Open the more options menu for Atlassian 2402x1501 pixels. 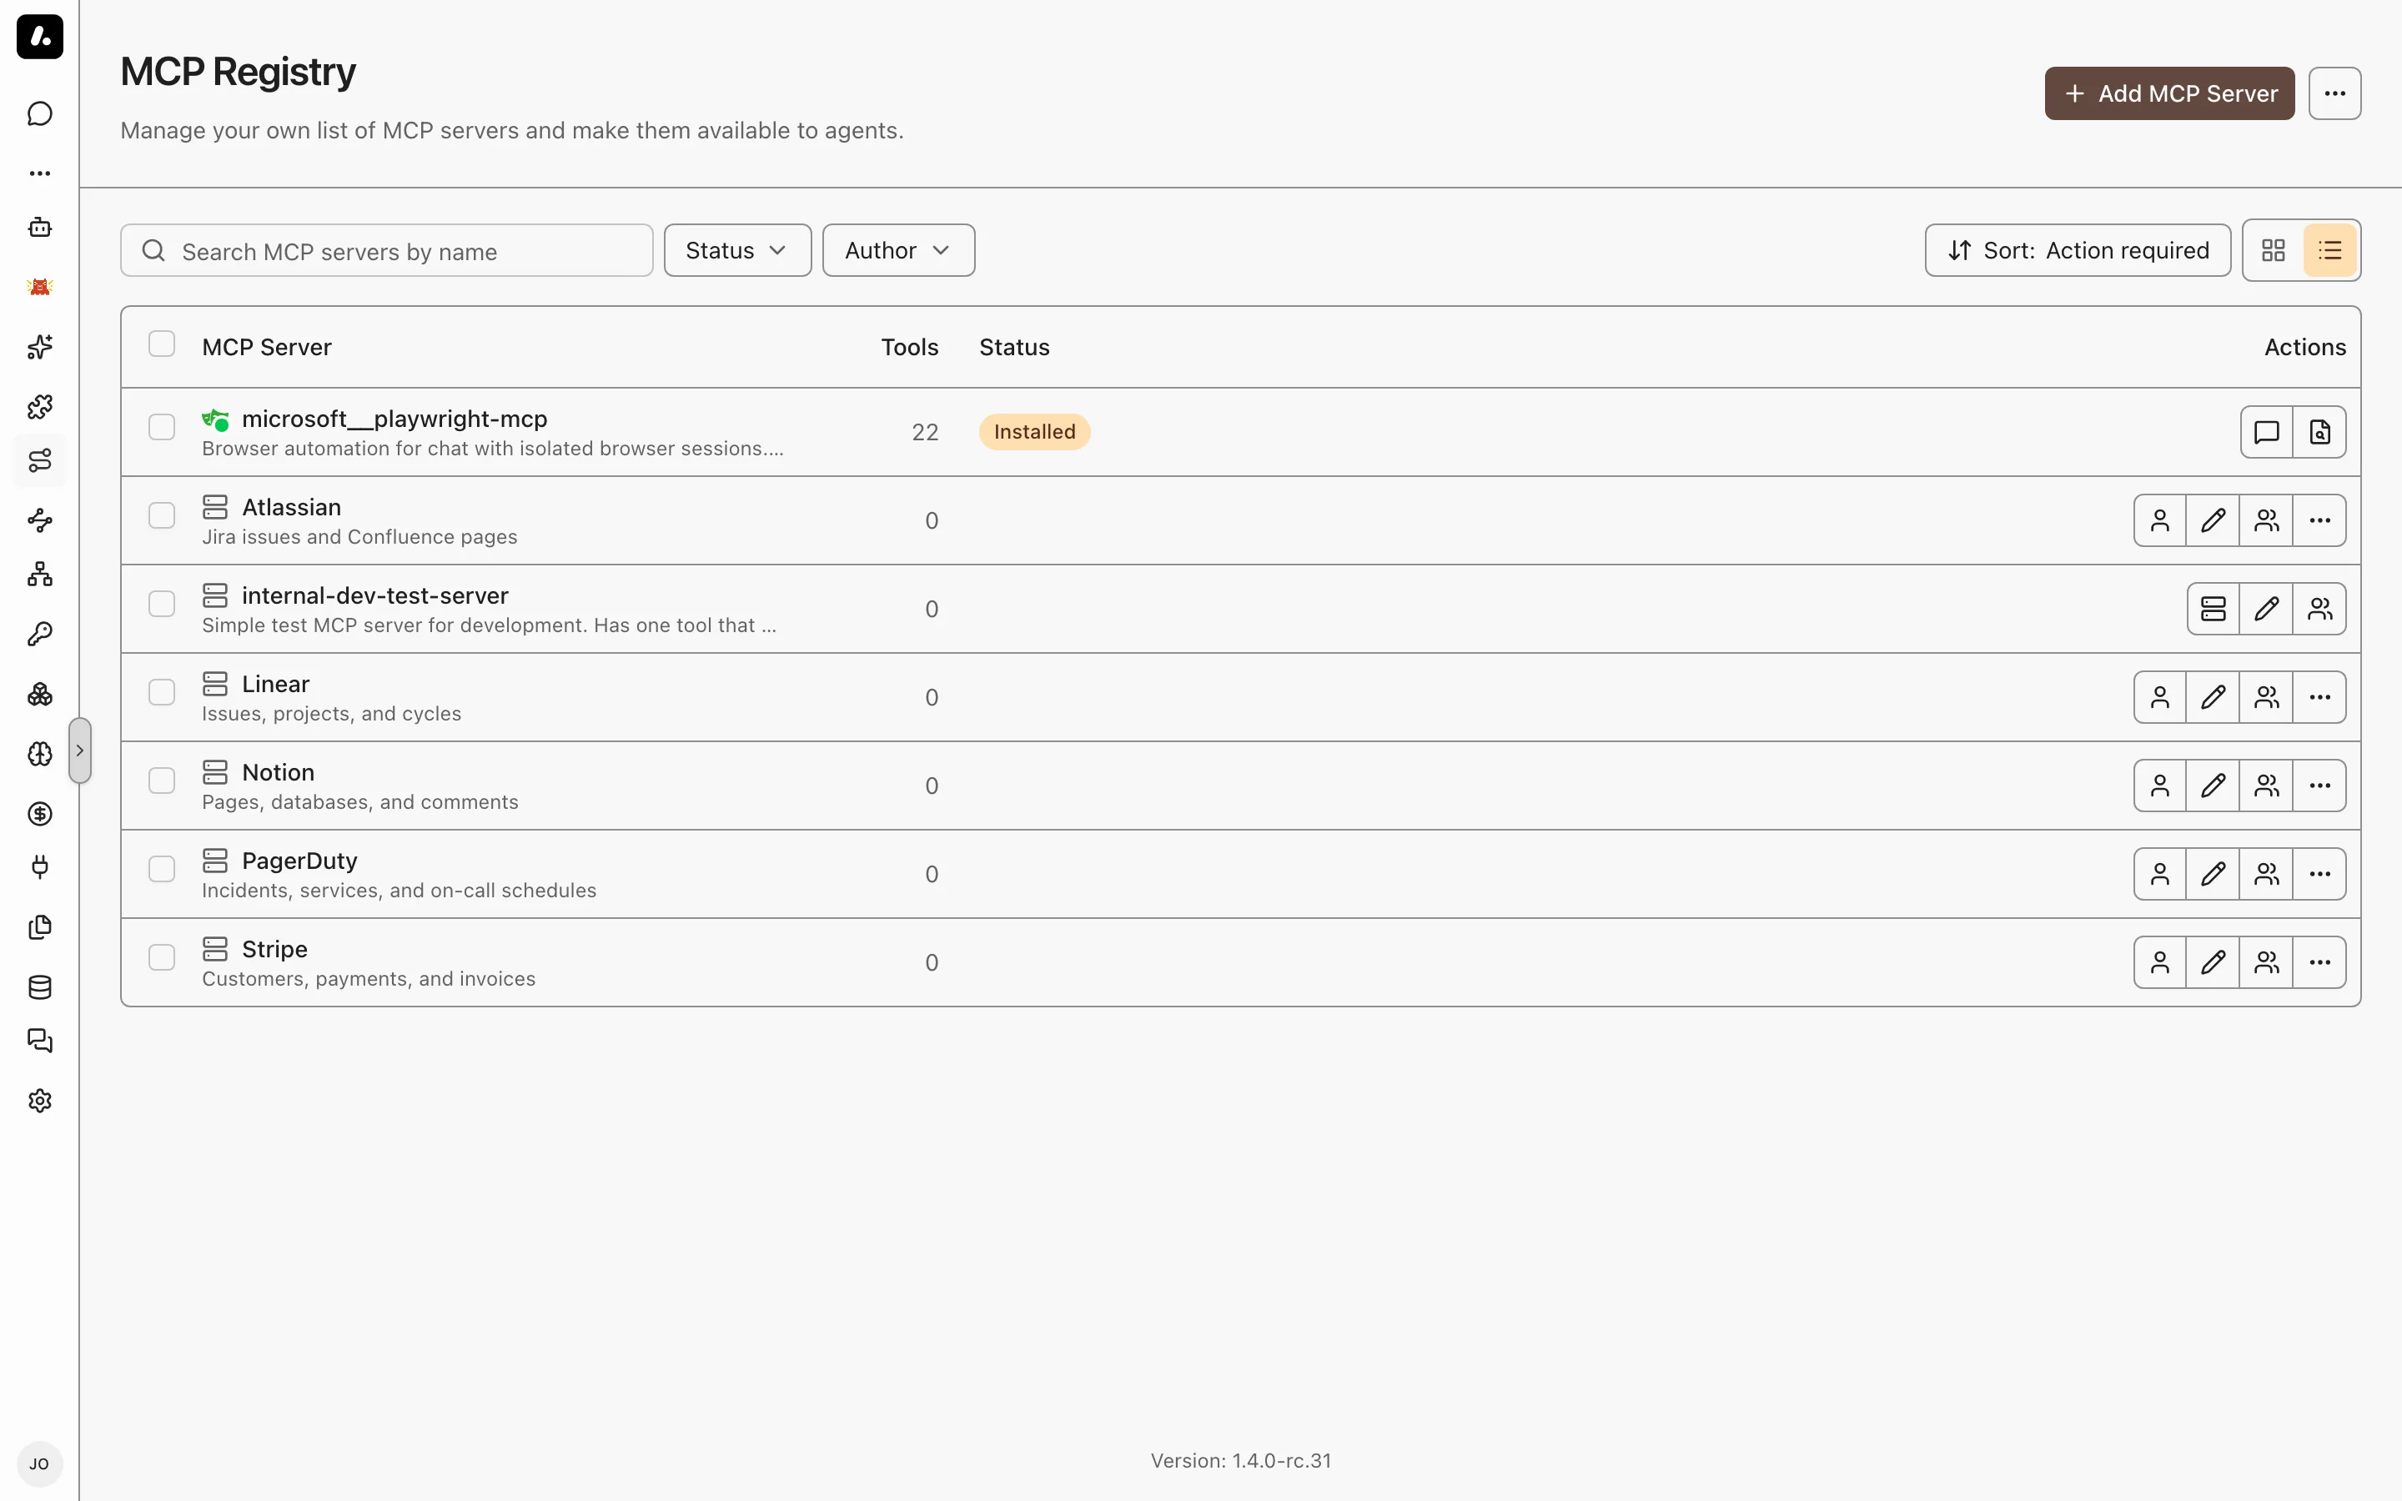2319,520
